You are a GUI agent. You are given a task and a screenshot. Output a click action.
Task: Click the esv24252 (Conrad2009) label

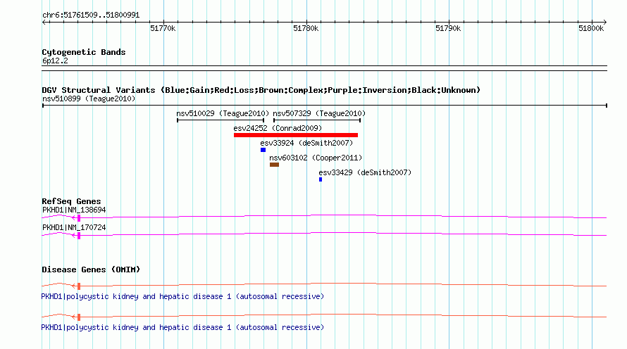pyautogui.click(x=278, y=128)
